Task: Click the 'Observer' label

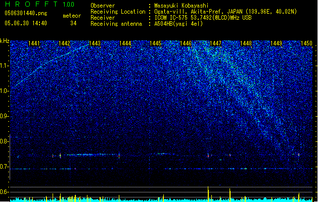Action: coord(103,6)
